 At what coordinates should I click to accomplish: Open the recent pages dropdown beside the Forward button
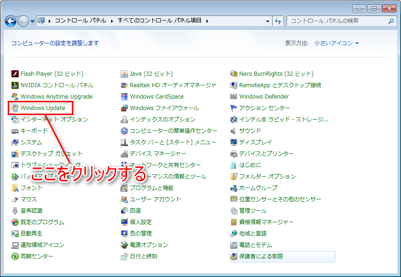click(32, 21)
